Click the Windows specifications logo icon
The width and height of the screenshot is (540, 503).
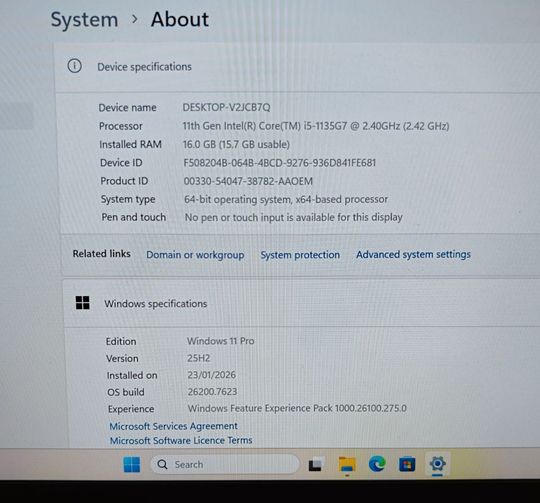pos(82,303)
